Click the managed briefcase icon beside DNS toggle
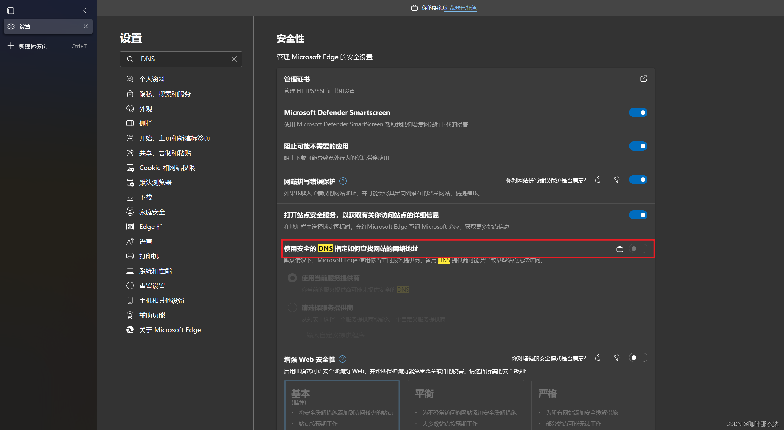Screen dimensions: 784x430 620,249
